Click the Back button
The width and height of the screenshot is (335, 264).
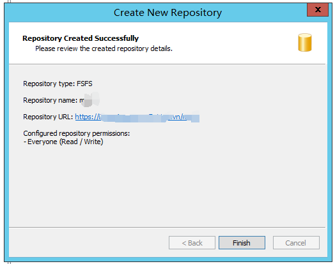(x=192, y=243)
